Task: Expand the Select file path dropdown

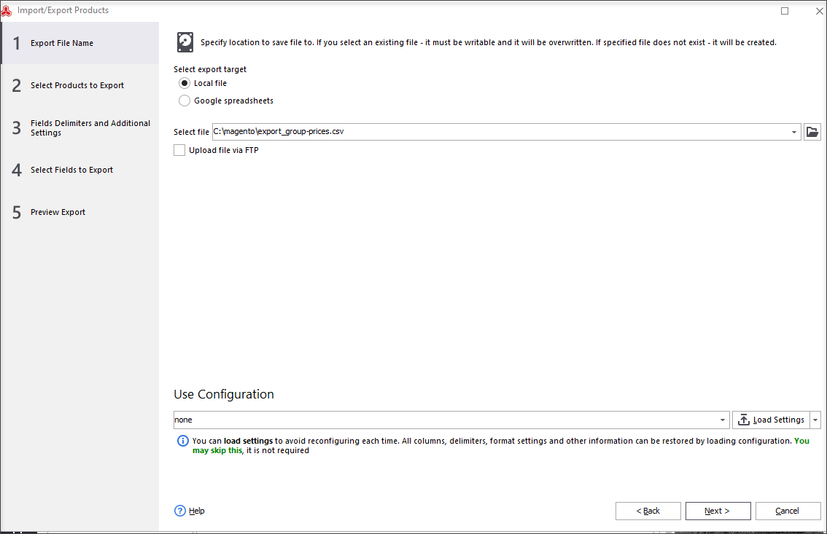Action: pyautogui.click(x=793, y=132)
